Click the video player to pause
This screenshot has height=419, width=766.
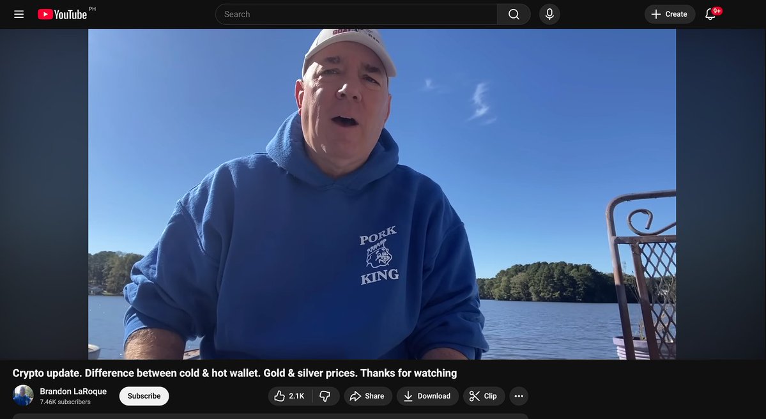(x=382, y=194)
